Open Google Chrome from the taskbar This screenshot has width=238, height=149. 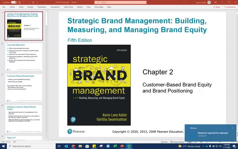click(x=74, y=146)
